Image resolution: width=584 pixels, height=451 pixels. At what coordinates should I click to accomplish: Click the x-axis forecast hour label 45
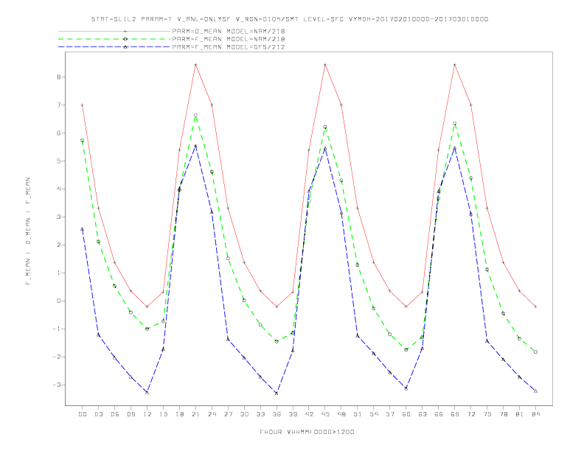click(x=325, y=414)
